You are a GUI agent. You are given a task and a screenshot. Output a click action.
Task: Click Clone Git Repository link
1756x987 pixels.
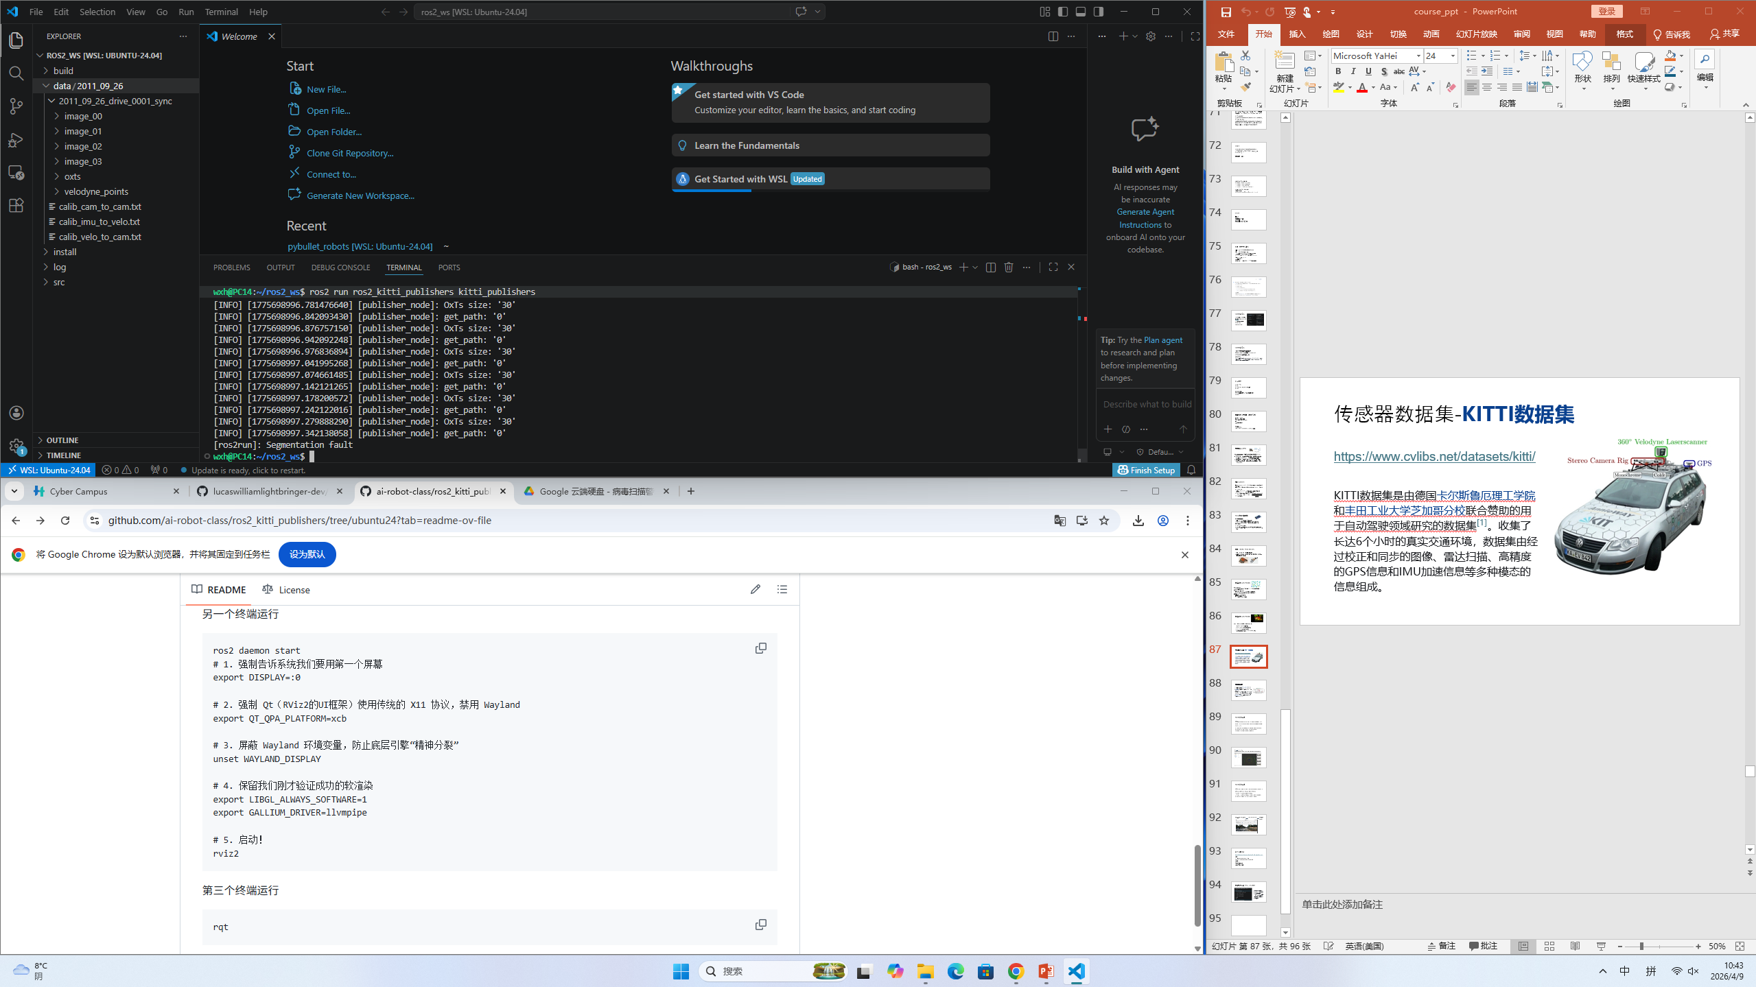point(350,153)
